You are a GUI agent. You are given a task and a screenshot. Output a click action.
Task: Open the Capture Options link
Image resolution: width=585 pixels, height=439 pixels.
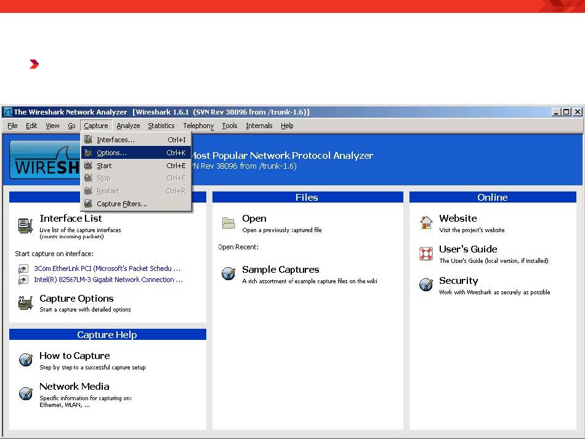(76, 299)
